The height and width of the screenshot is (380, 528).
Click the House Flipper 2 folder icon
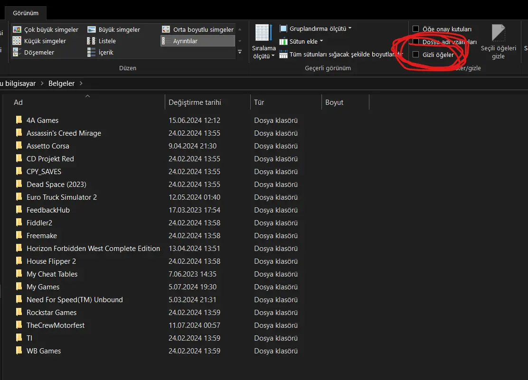(x=19, y=260)
